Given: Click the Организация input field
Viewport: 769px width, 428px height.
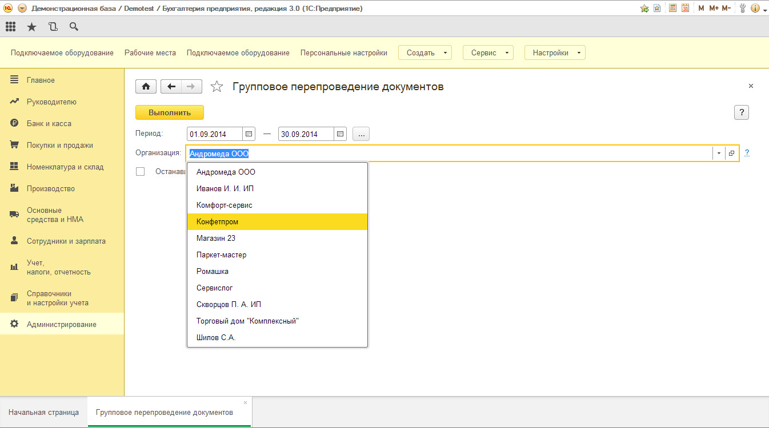Looking at the screenshot, I should [x=450, y=154].
